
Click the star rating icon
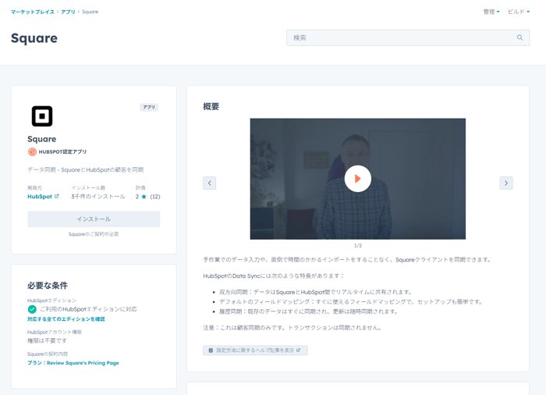144,197
